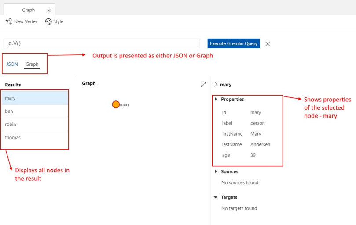Collapse the mary details panel chevron
Viewport: 356px width, 225px height.
[215, 84]
